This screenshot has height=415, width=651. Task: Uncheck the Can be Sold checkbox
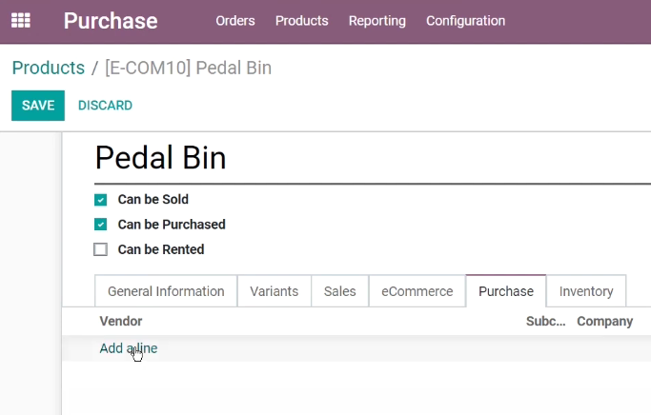coord(100,200)
